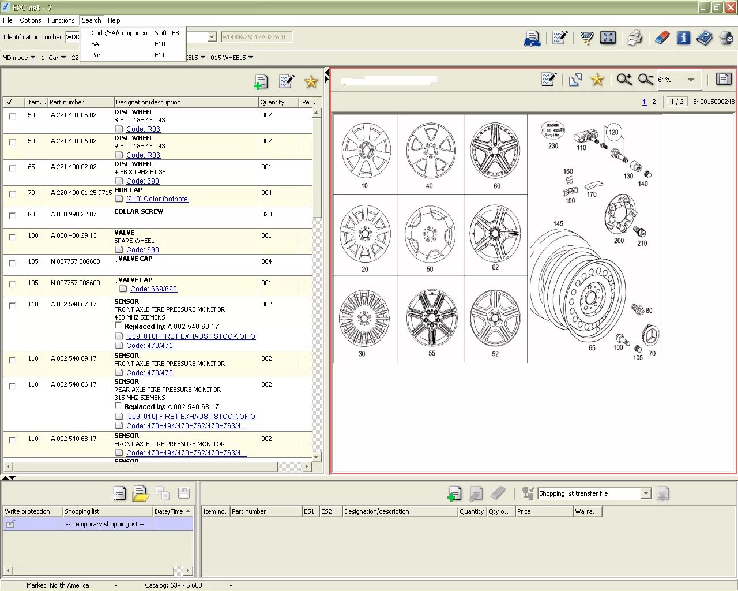Click the fullscreen expand arrows icon
The width and height of the screenshot is (738, 591).
coord(608,38)
